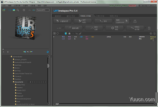
Task: Open the 信息 (Info) menu
Action: 45,6
